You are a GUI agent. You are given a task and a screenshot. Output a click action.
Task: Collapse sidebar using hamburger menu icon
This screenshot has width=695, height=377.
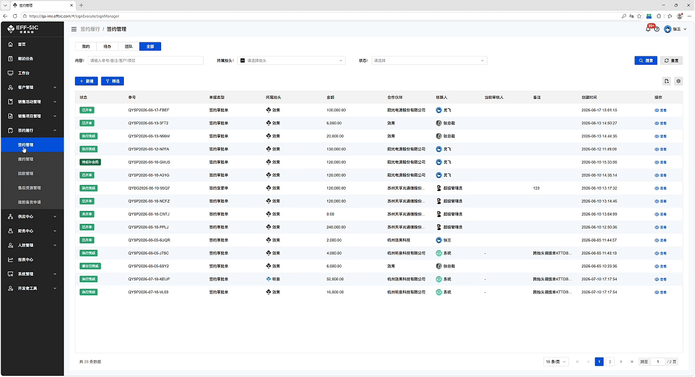[74, 29]
